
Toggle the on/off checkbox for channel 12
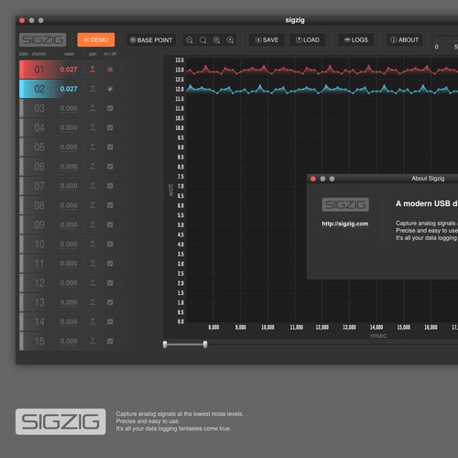coord(110,283)
